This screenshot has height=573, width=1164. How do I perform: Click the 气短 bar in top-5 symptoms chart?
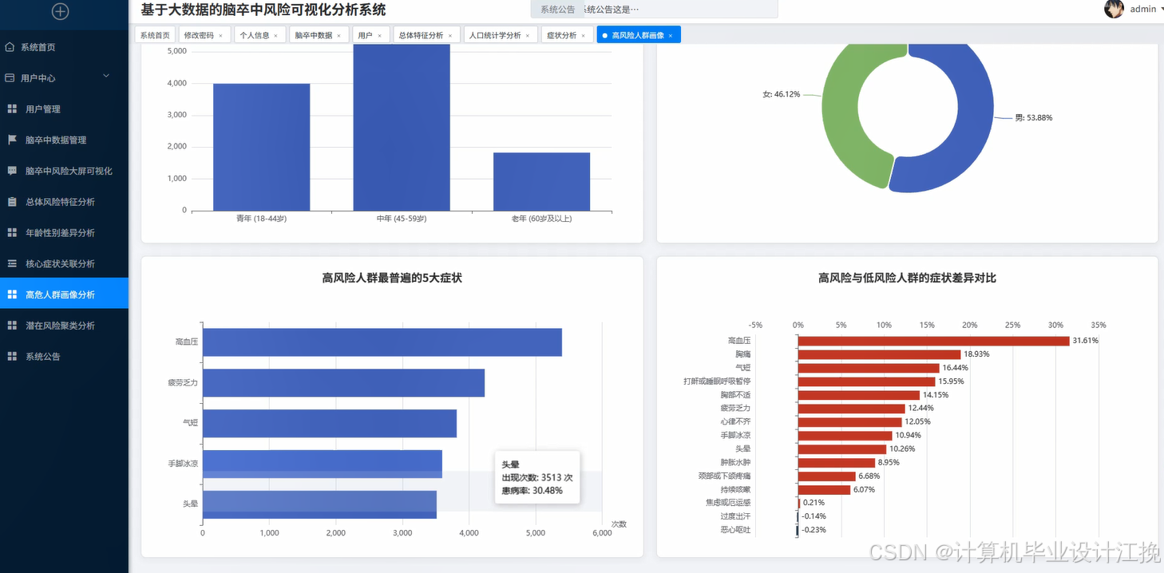[330, 424]
